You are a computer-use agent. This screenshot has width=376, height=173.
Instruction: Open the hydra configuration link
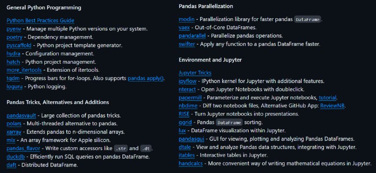coord(14,53)
